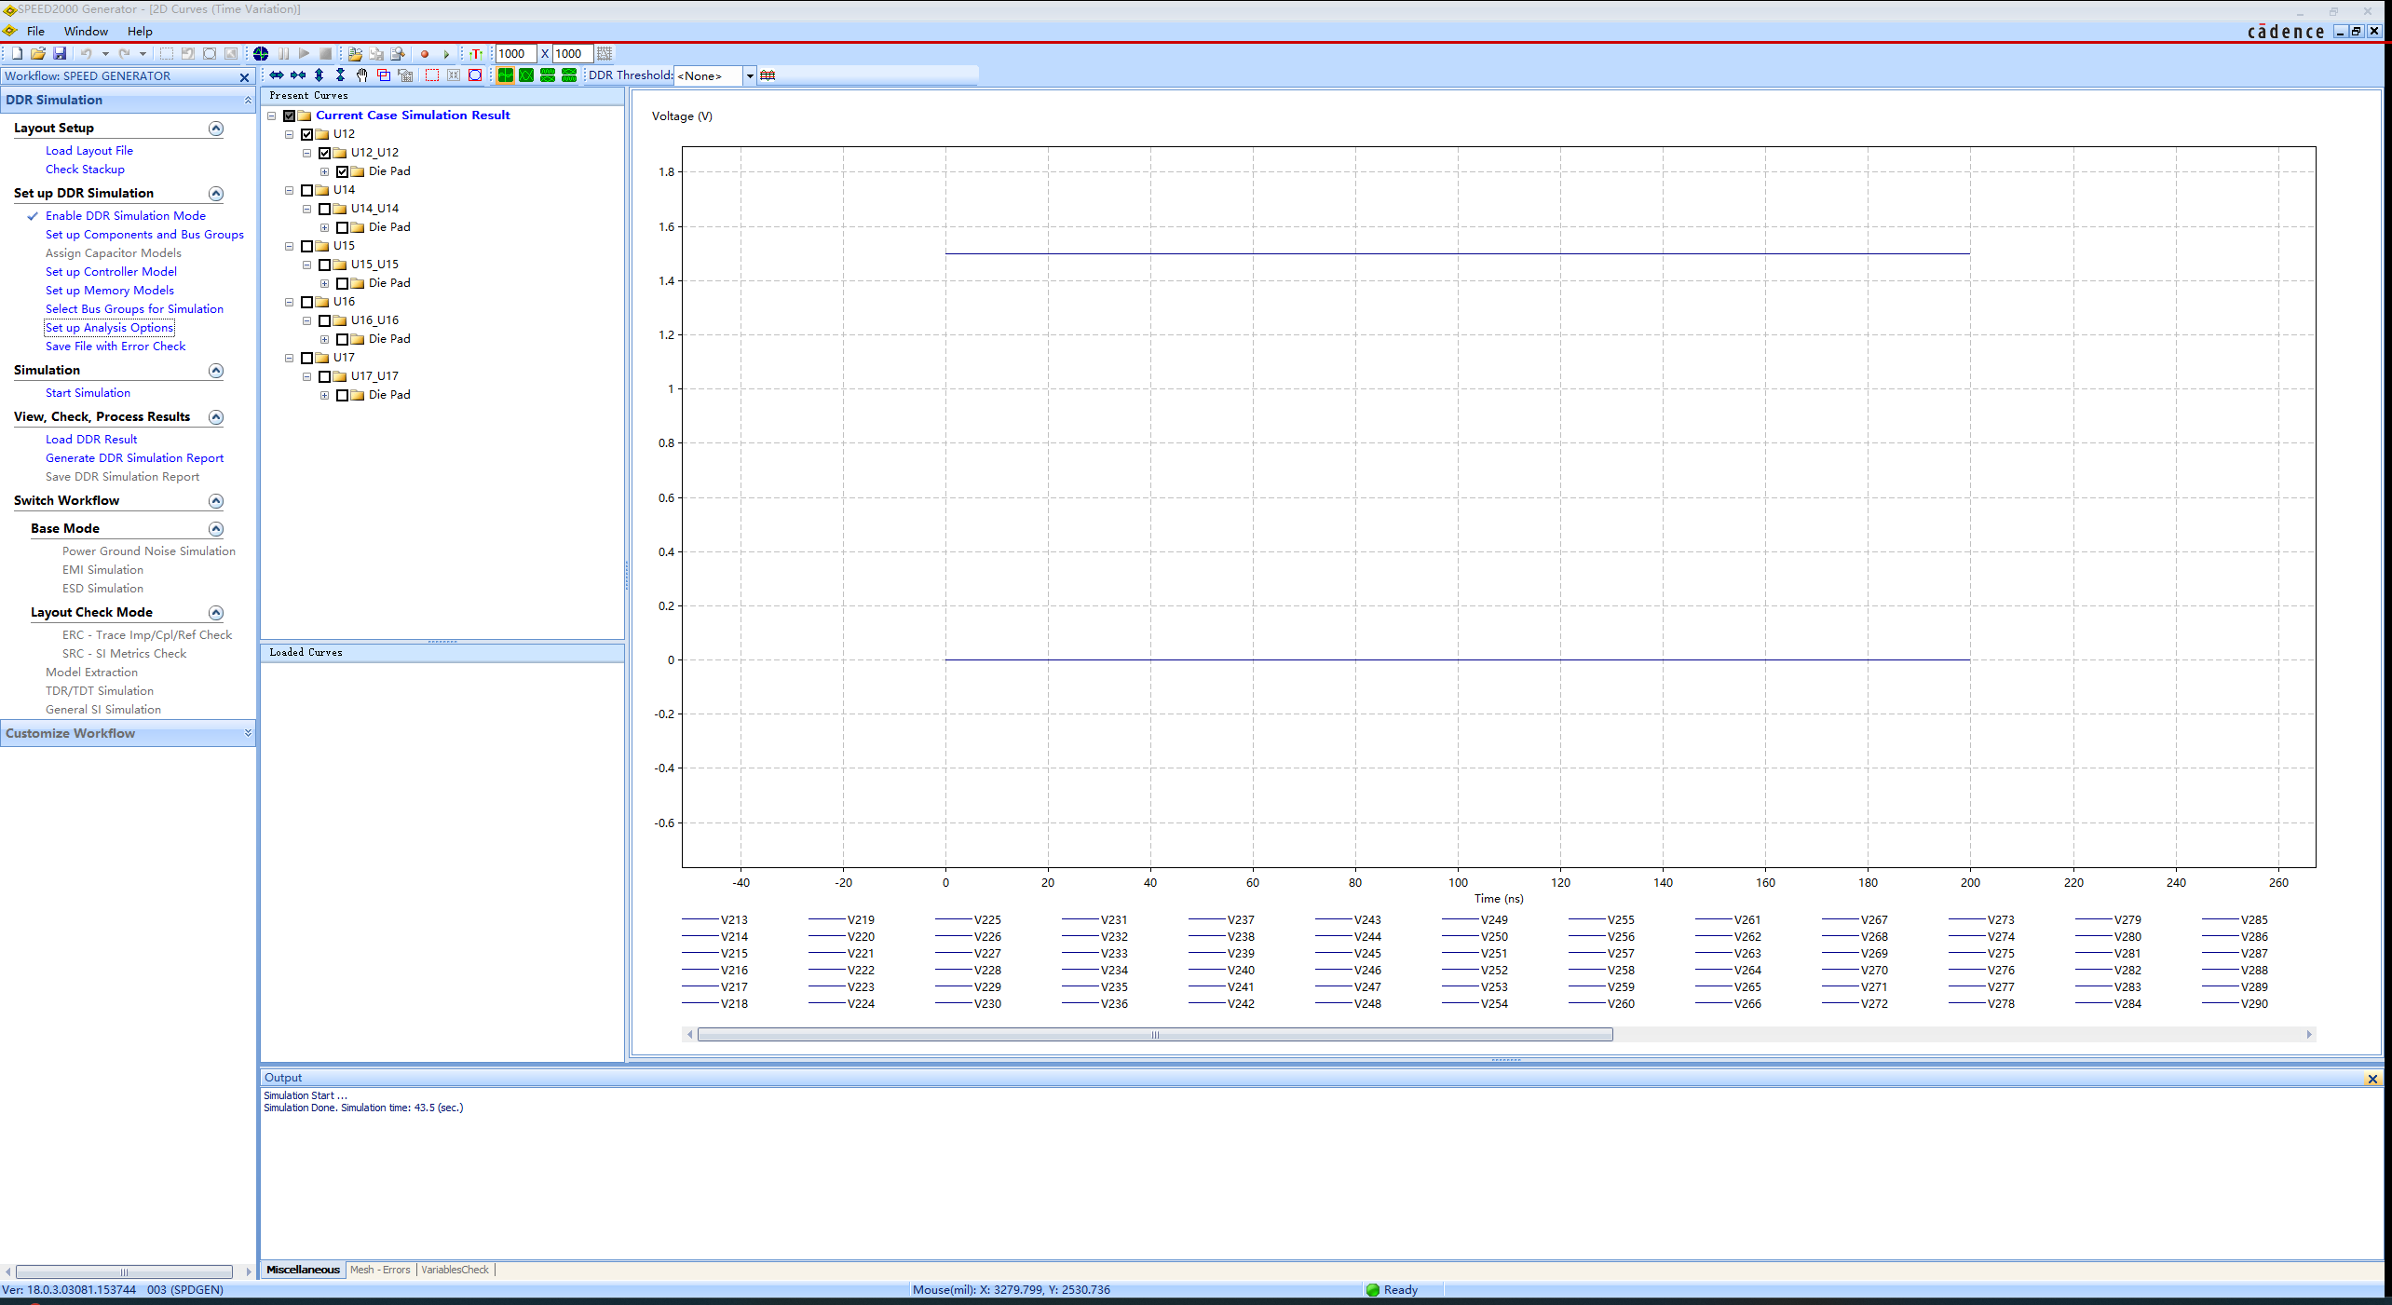Uncheck the U12 checkbox
This screenshot has width=2392, height=1305.
307,134
